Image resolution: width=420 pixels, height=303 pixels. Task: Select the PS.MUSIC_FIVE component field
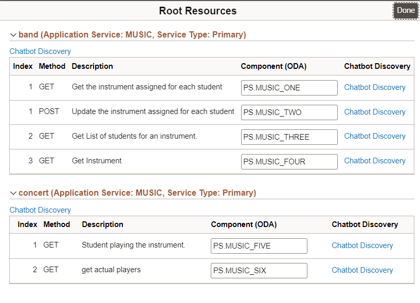[259, 246]
